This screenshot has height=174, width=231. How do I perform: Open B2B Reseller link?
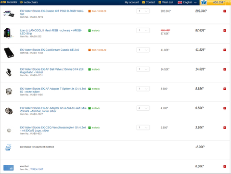9,2
